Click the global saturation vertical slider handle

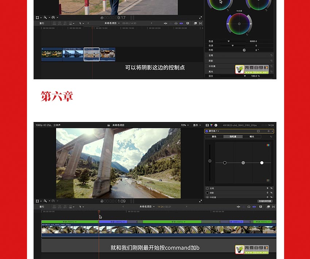(x=210, y=161)
